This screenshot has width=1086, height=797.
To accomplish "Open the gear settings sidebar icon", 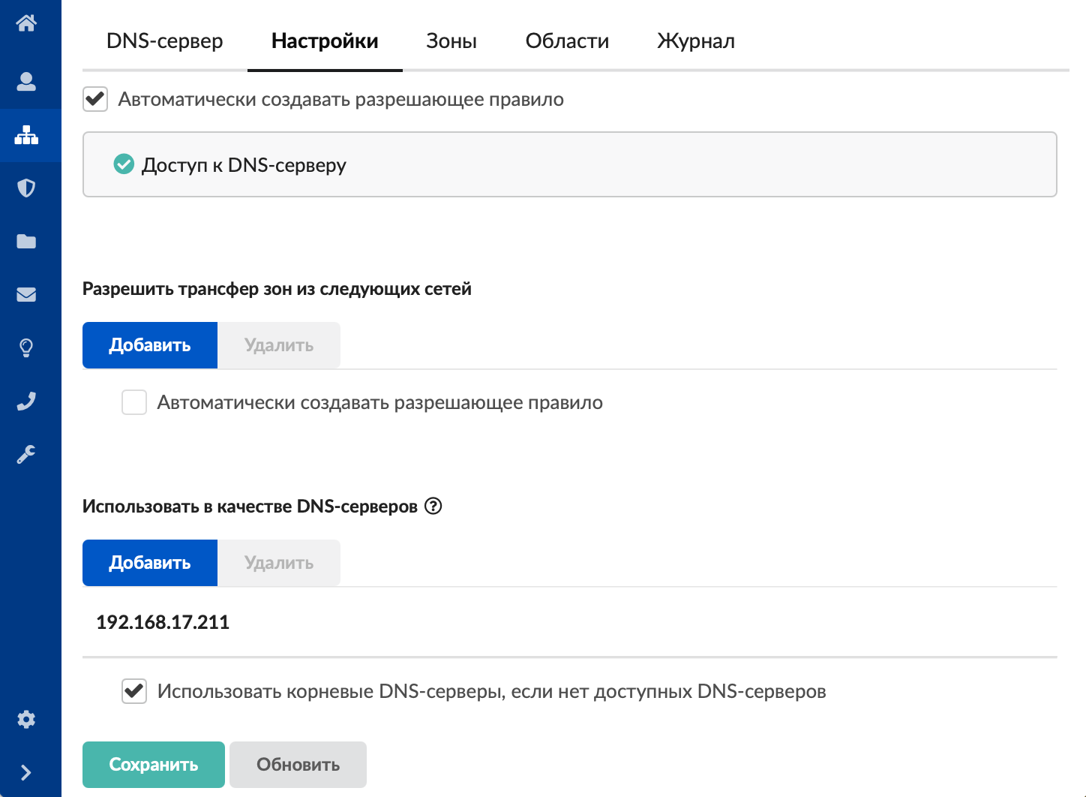I will [x=26, y=719].
